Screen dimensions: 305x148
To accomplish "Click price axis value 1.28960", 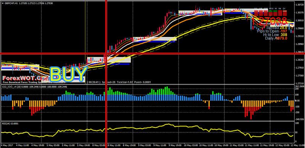I will (300, 44).
